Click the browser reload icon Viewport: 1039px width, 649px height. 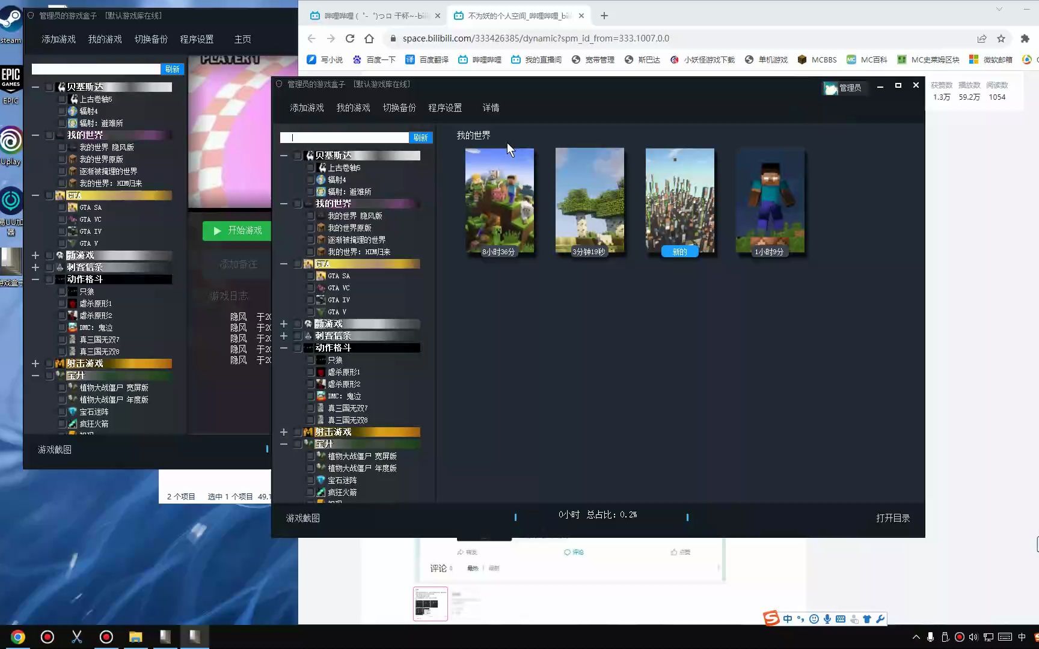(350, 38)
